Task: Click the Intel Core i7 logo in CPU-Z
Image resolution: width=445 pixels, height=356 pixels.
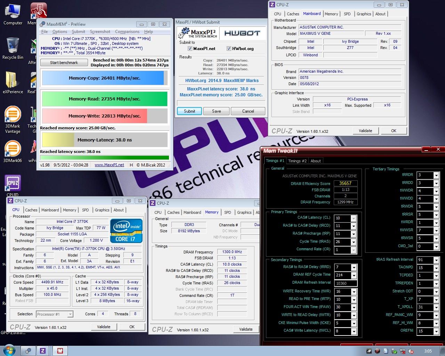Action: click(x=126, y=231)
